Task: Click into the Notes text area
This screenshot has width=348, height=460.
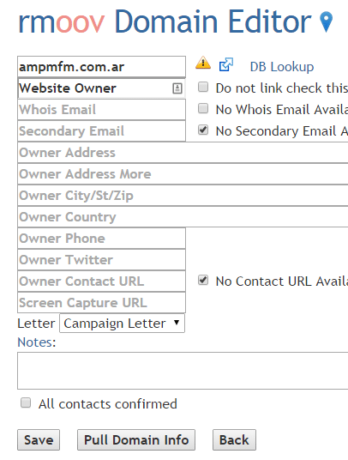Action: click(x=183, y=371)
